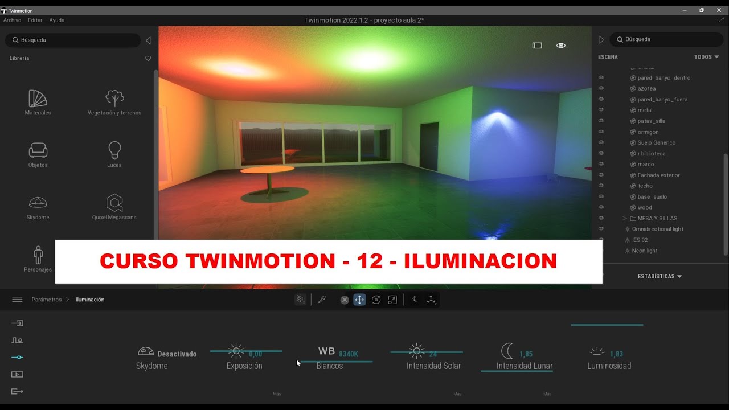Viewport: 729px width, 410px height.
Task: Open the viewport eye view-settings icon
Action: pyautogui.click(x=561, y=46)
